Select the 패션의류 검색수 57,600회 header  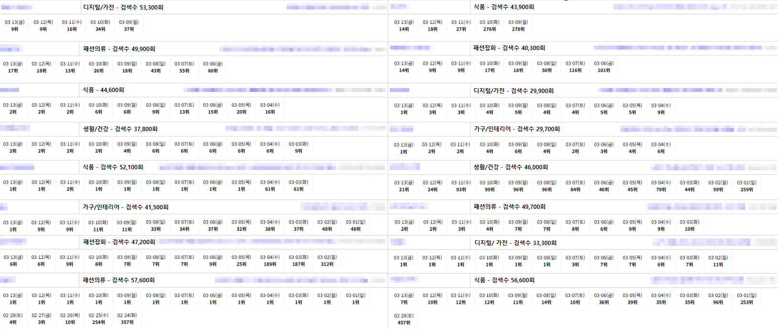tap(119, 280)
